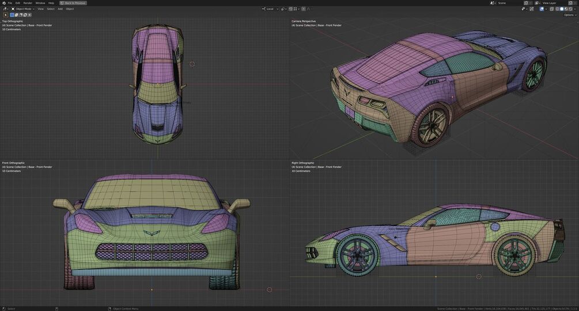Viewport: 579px width, 311px height.
Task: Click the Back to Previous button
Action: click(x=73, y=3)
